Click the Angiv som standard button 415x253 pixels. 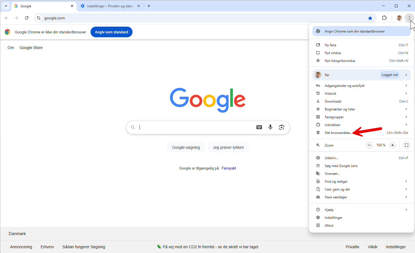pos(112,32)
